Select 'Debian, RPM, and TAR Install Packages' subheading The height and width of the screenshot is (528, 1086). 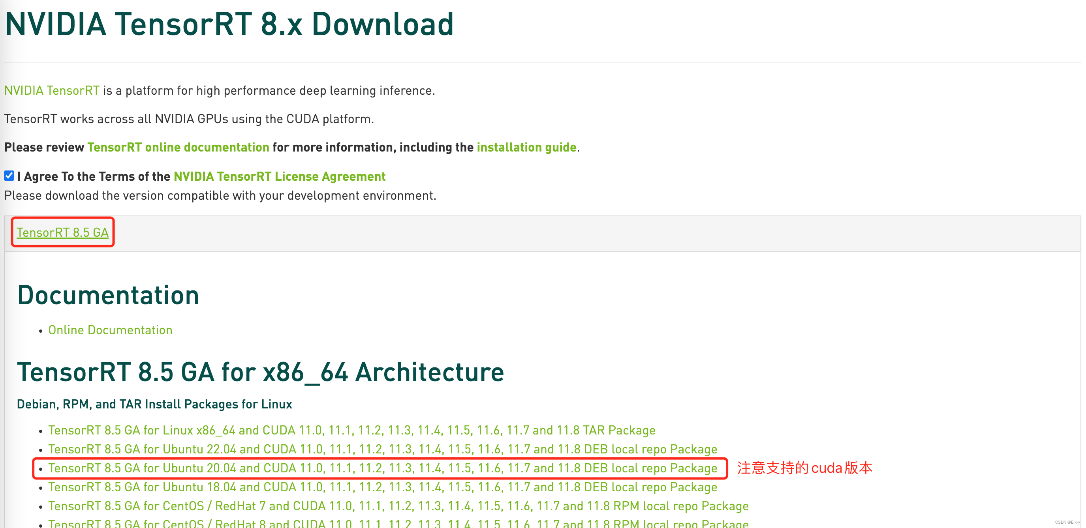click(154, 404)
